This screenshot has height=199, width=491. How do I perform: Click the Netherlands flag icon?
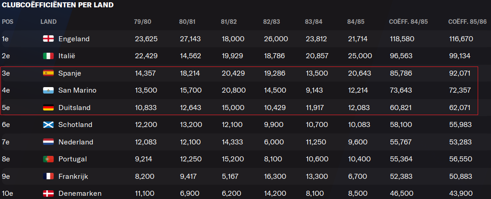click(48, 142)
